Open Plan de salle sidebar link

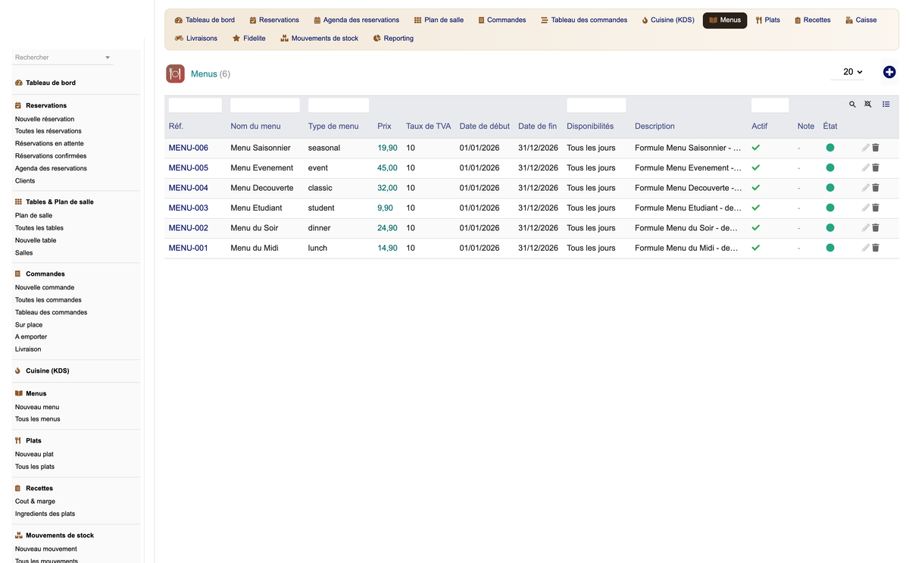pyautogui.click(x=34, y=215)
